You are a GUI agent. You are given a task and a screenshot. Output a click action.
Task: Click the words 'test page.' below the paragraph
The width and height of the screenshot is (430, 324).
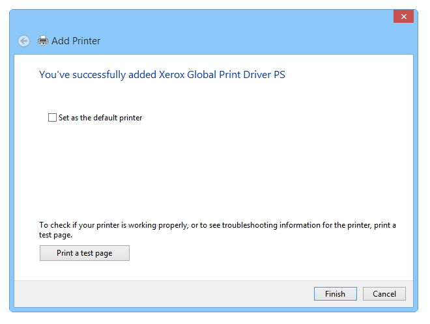[x=55, y=235]
